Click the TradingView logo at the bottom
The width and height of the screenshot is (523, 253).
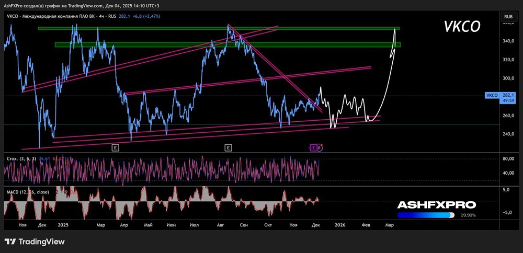[x=35, y=241]
